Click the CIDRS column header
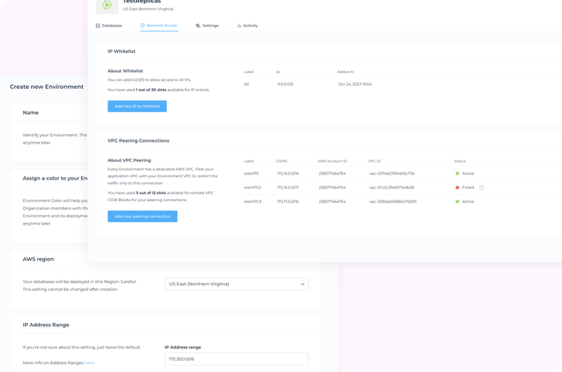 [x=282, y=161]
